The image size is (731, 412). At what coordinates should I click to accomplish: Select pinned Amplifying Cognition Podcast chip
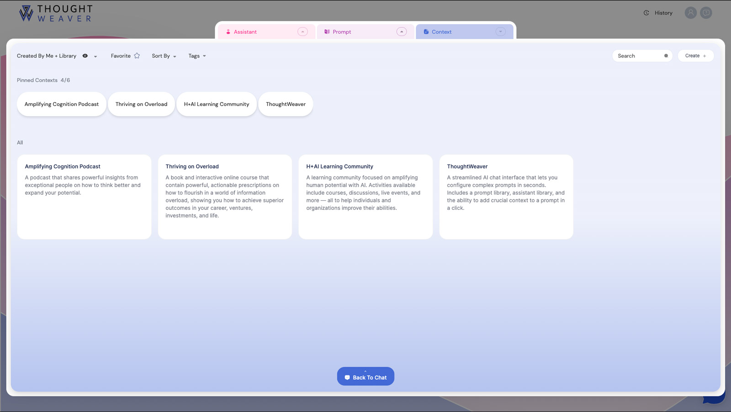pos(62,104)
